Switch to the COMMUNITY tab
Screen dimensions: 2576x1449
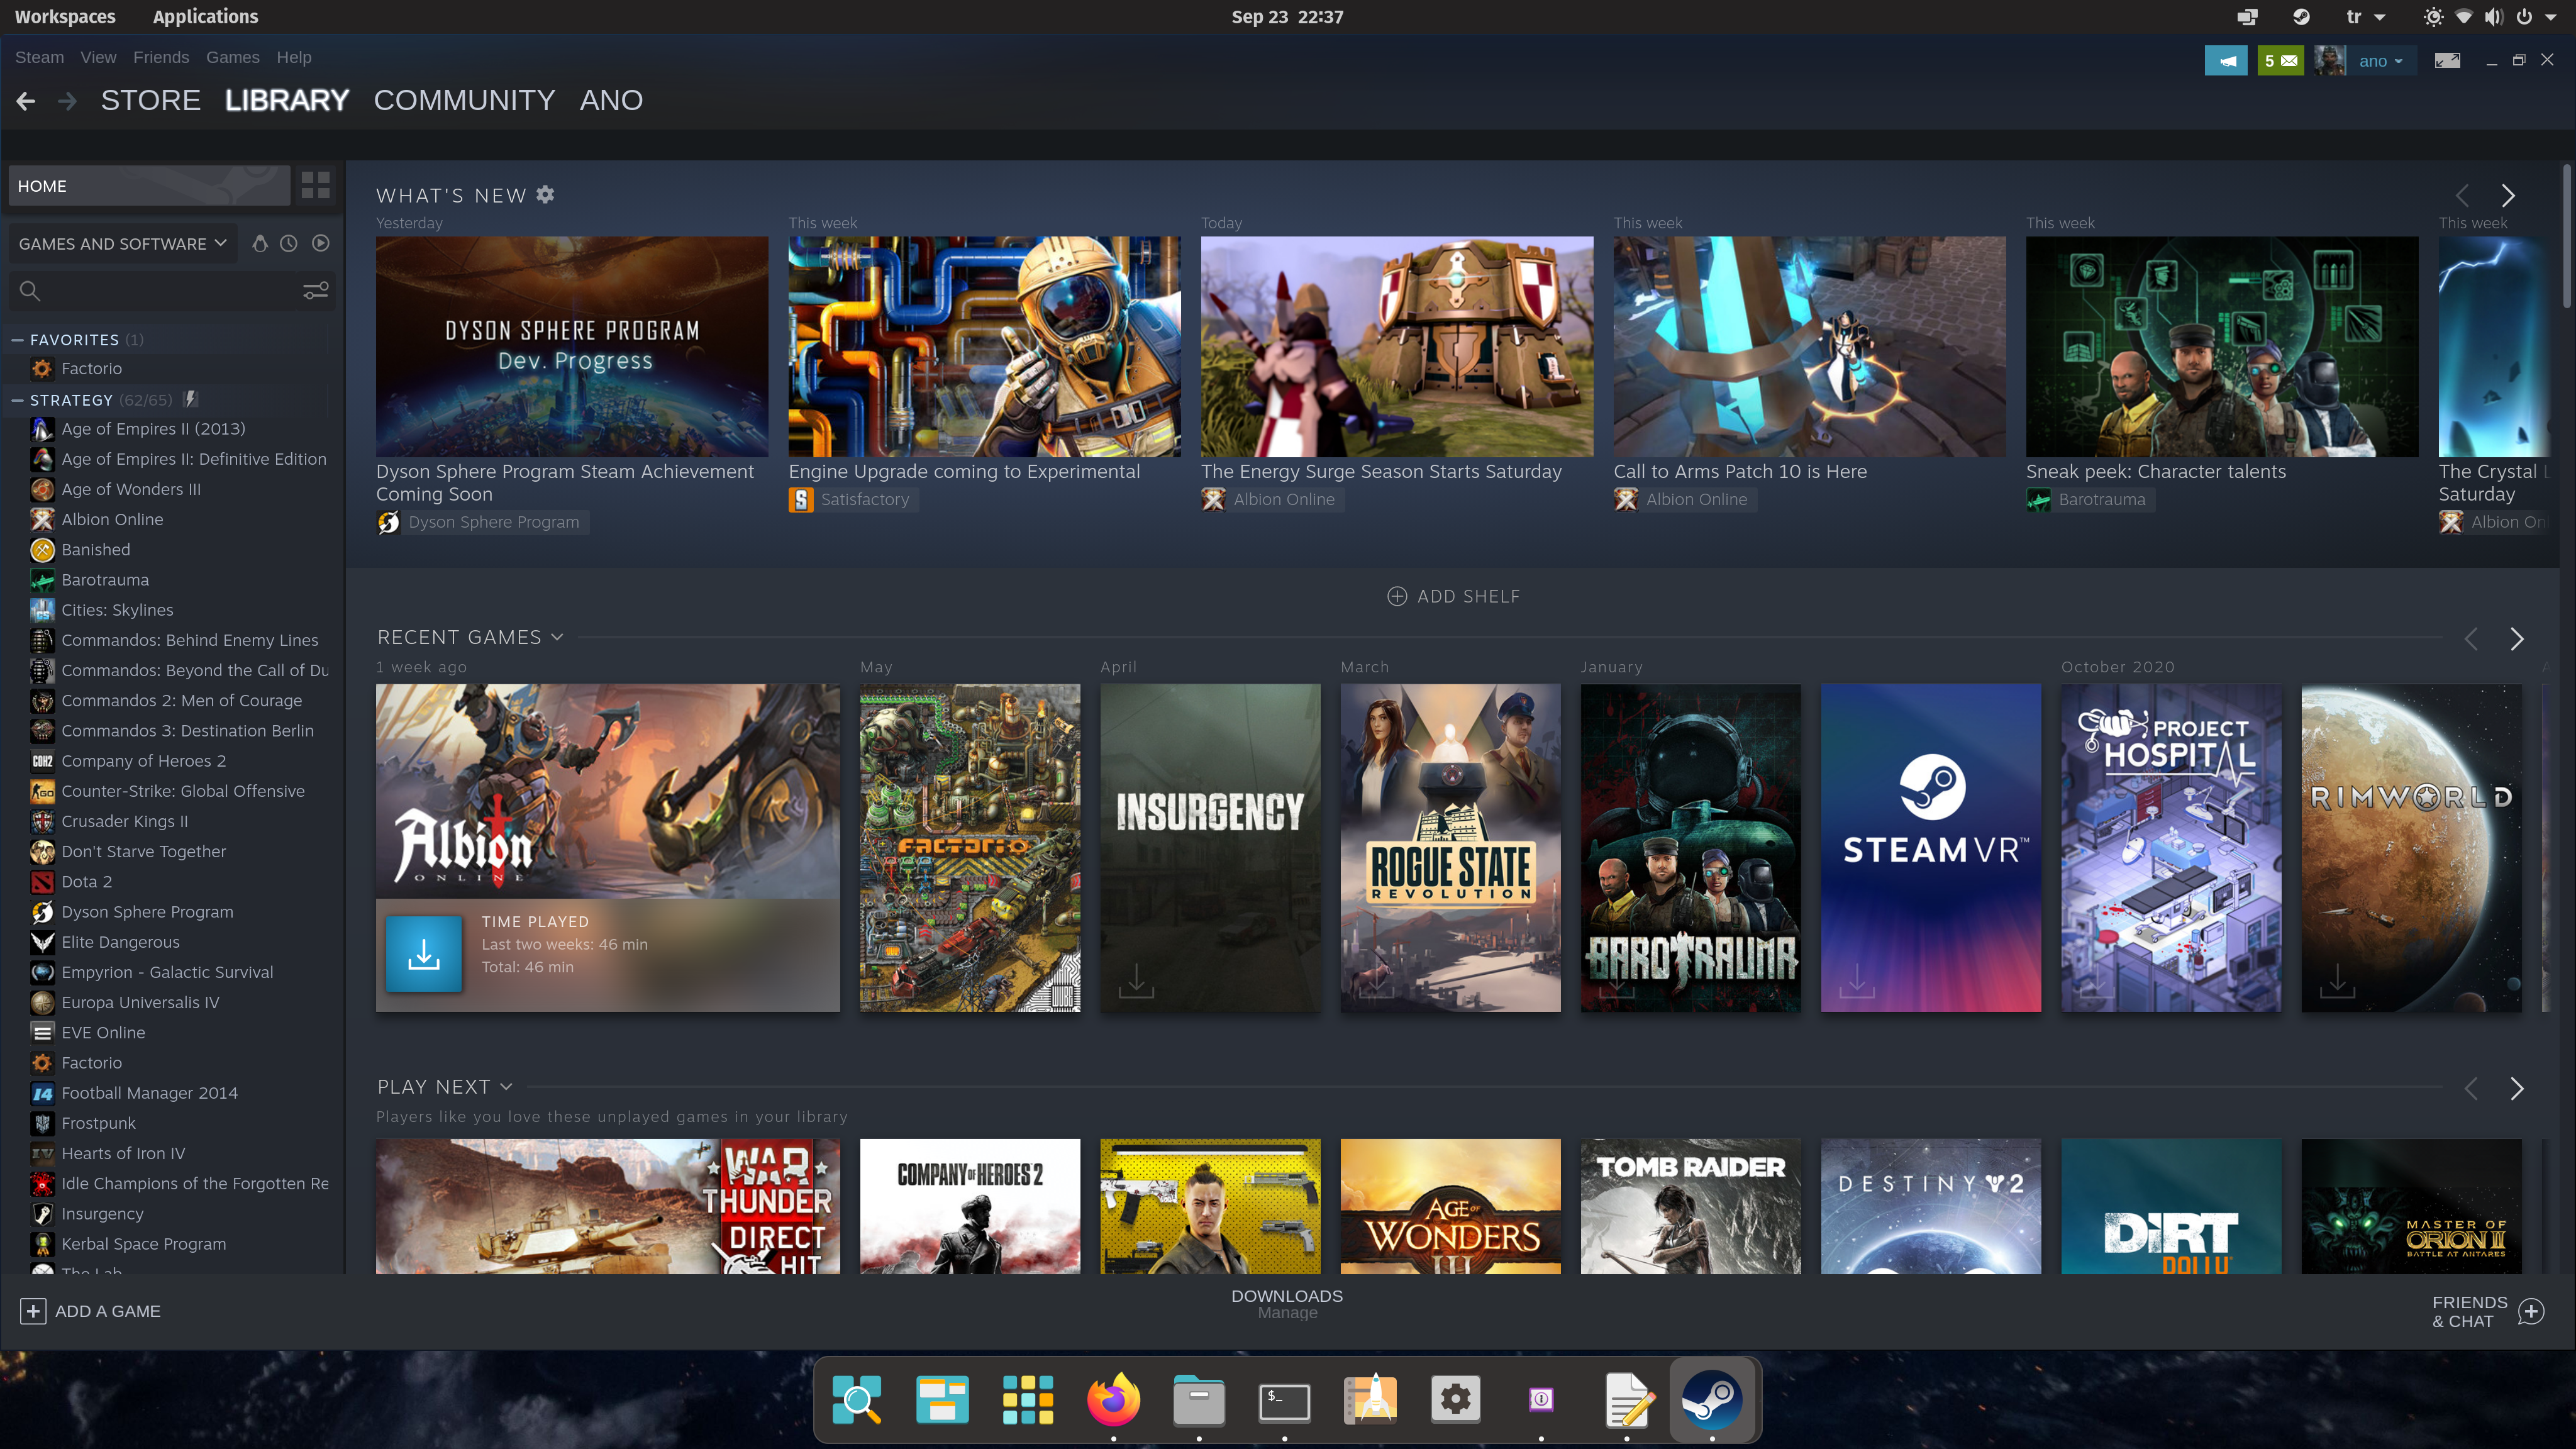coord(464,100)
